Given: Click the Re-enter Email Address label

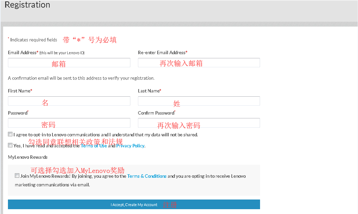Looking at the screenshot, I should click(x=162, y=52).
